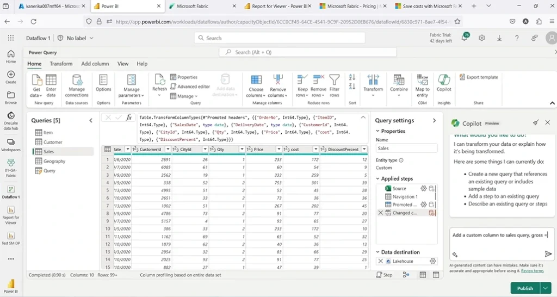
Task: Select Navigation 1 applied step
Action: [x=405, y=197]
